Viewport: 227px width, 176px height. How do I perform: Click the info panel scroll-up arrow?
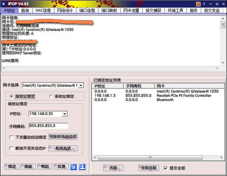(223, 19)
